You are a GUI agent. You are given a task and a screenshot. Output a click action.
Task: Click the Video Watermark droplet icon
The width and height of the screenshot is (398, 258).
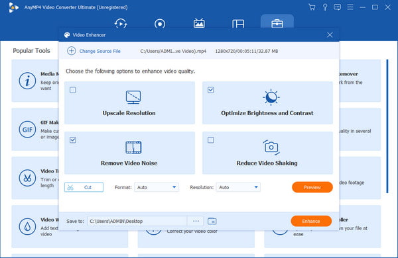click(x=27, y=227)
